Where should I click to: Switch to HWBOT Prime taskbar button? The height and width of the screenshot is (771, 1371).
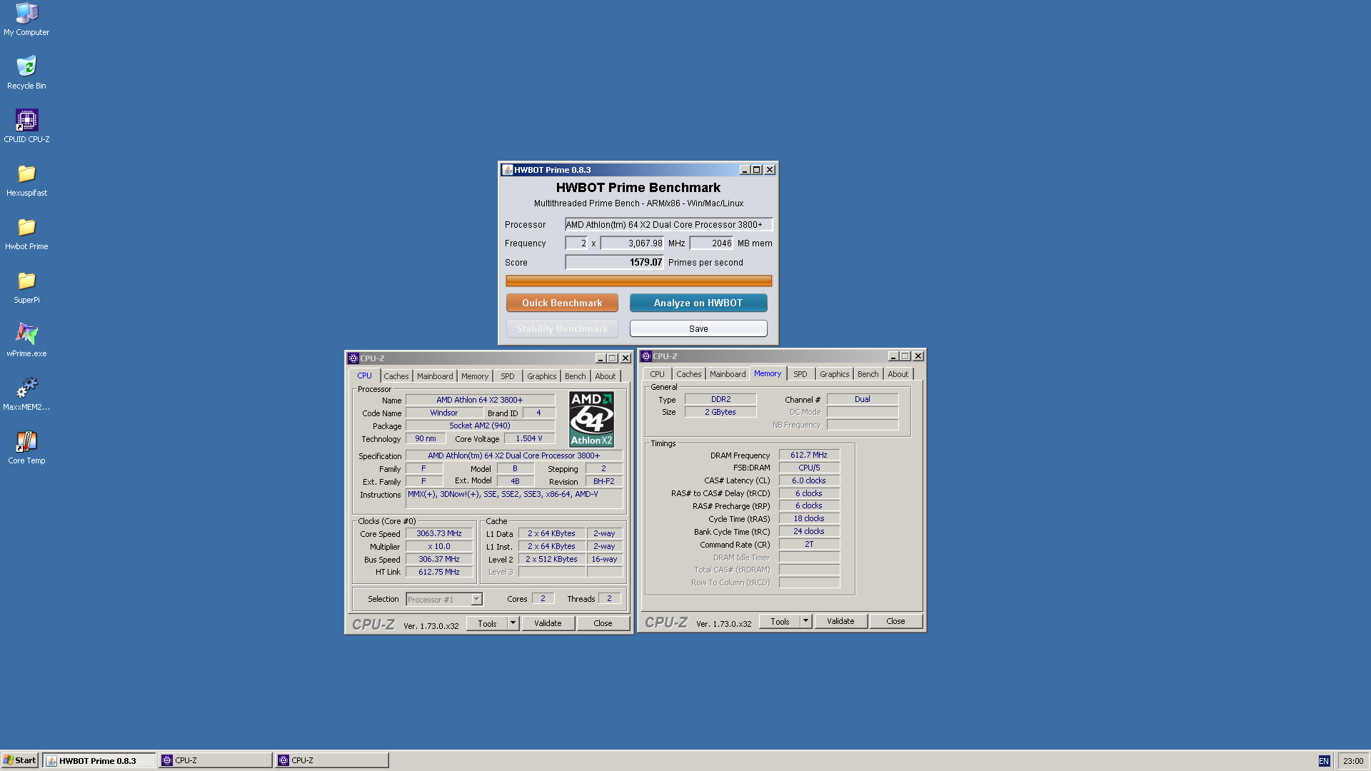point(99,760)
